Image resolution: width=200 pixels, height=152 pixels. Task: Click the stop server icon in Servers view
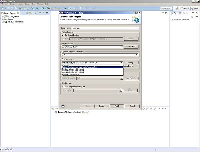tap(151, 109)
